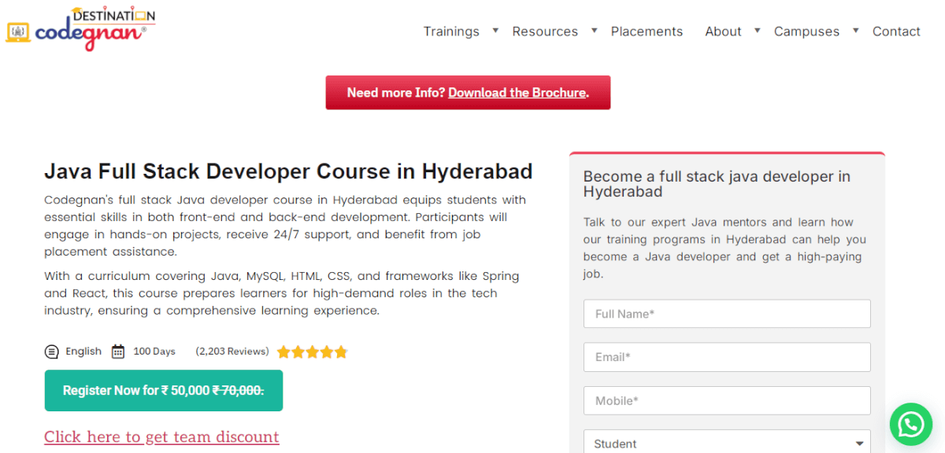945x453 pixels.
Task: Select the Placements menu item
Action: pos(647,31)
